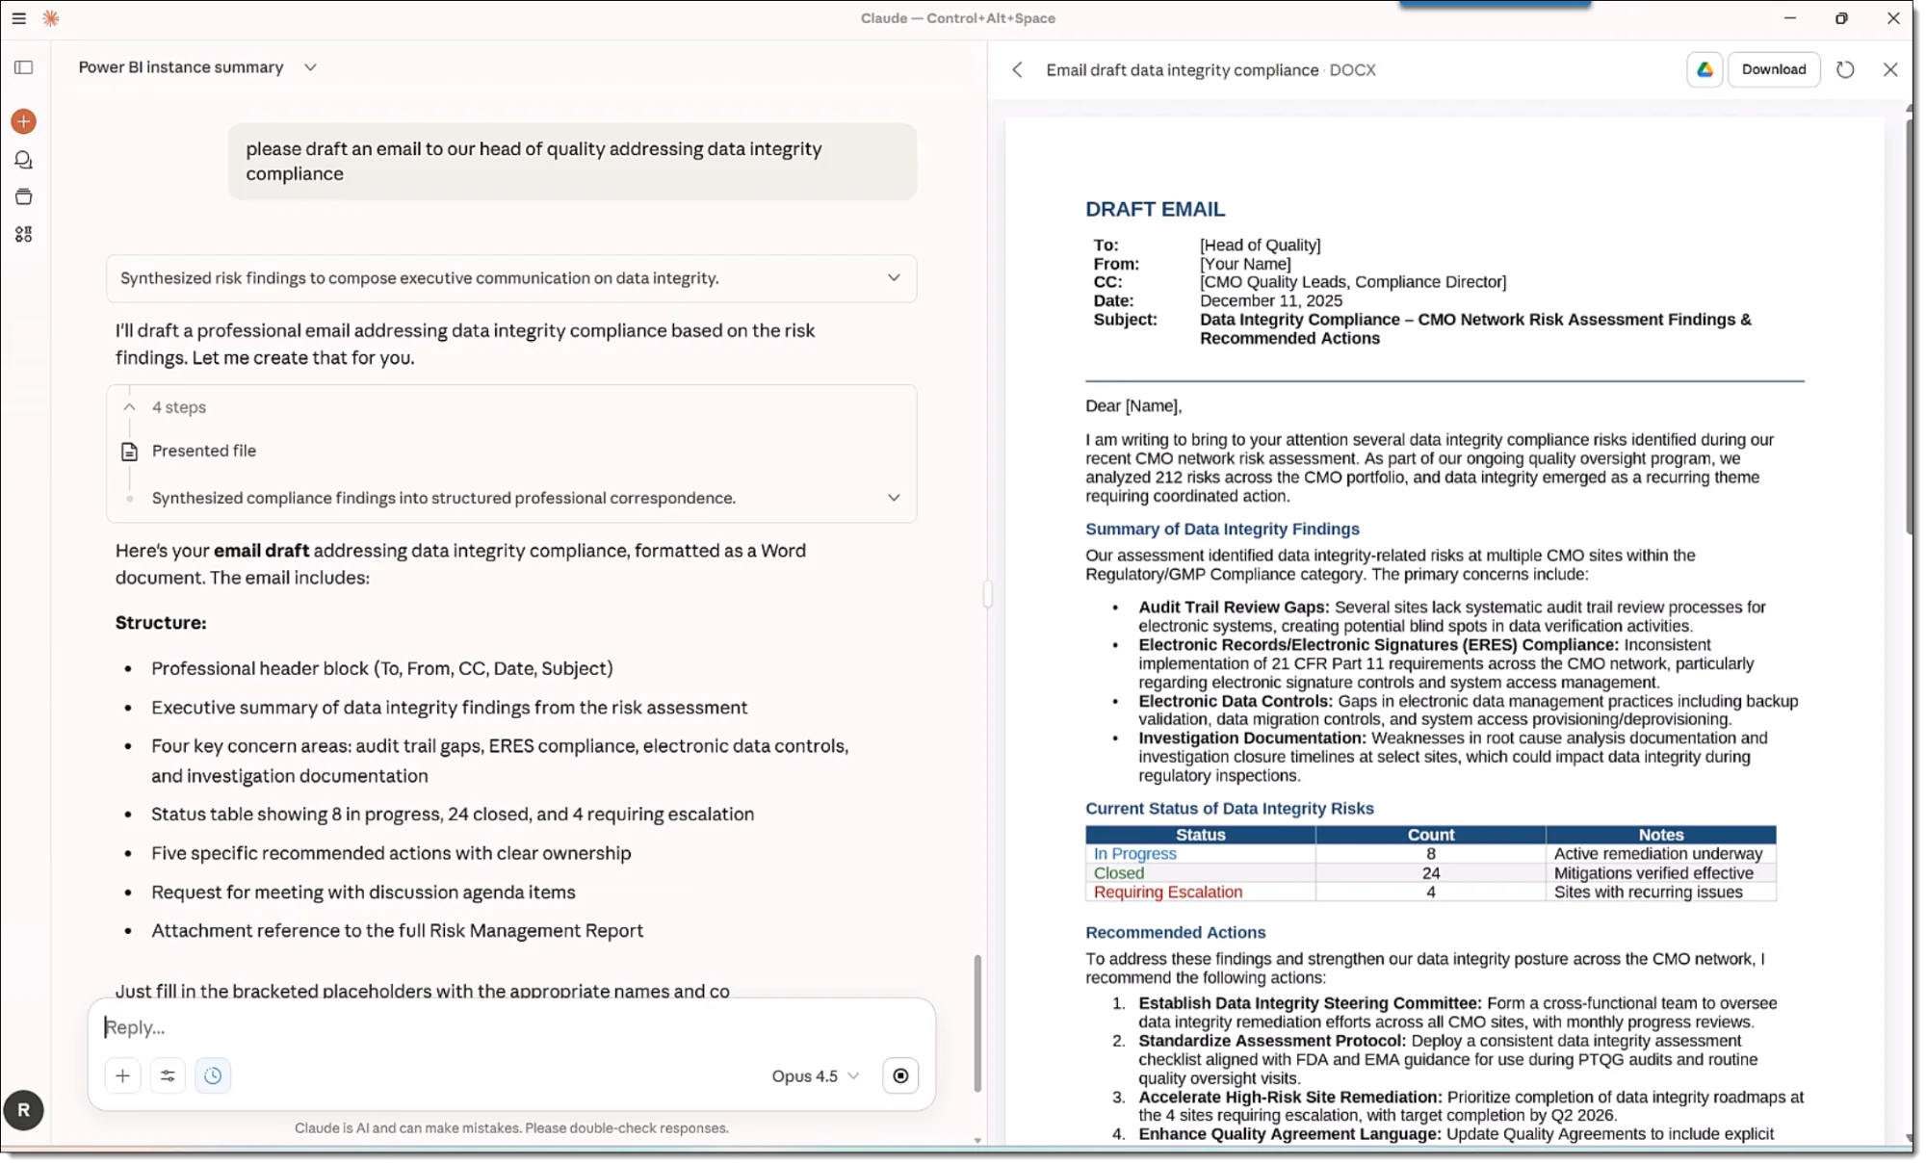Start a new chat with the orange plus icon
The image size is (1926, 1165).
click(x=23, y=121)
